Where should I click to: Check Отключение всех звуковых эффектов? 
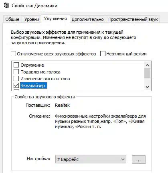[13, 54]
